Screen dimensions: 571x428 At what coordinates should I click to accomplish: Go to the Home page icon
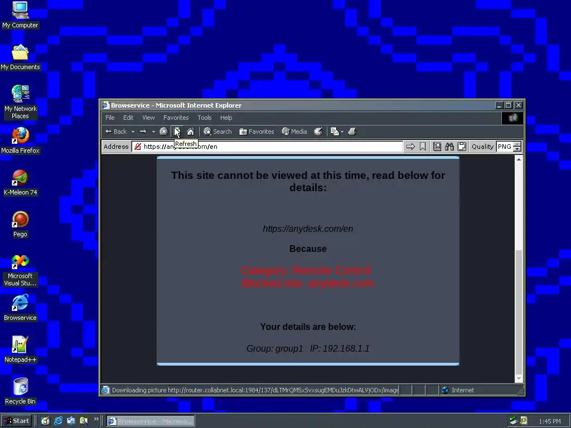[191, 132]
